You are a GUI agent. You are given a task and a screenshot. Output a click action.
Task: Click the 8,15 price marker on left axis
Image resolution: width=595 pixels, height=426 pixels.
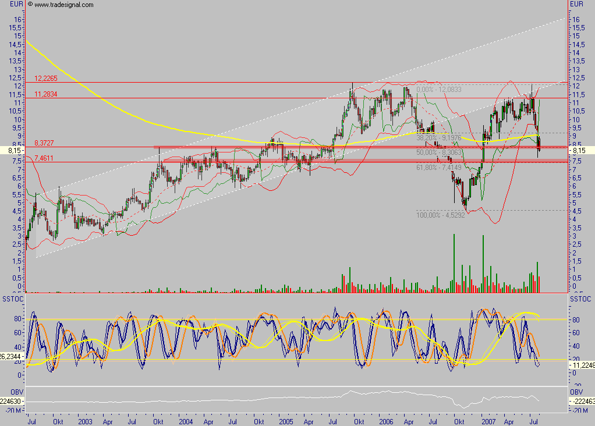click(10, 150)
